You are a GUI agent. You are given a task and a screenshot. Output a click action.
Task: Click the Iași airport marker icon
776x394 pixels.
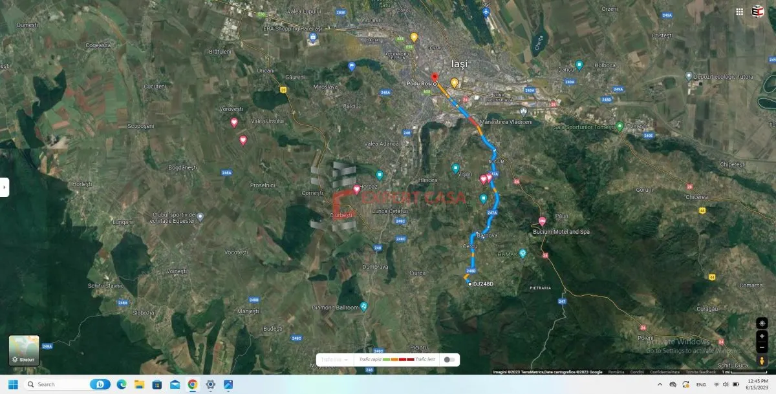pyautogui.click(x=486, y=12)
